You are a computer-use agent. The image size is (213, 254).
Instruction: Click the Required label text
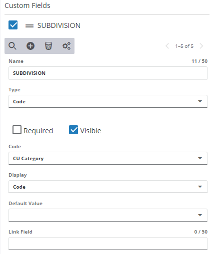pos(38,131)
